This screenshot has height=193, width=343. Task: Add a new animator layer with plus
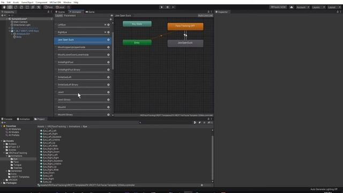pyautogui.click(x=111, y=19)
